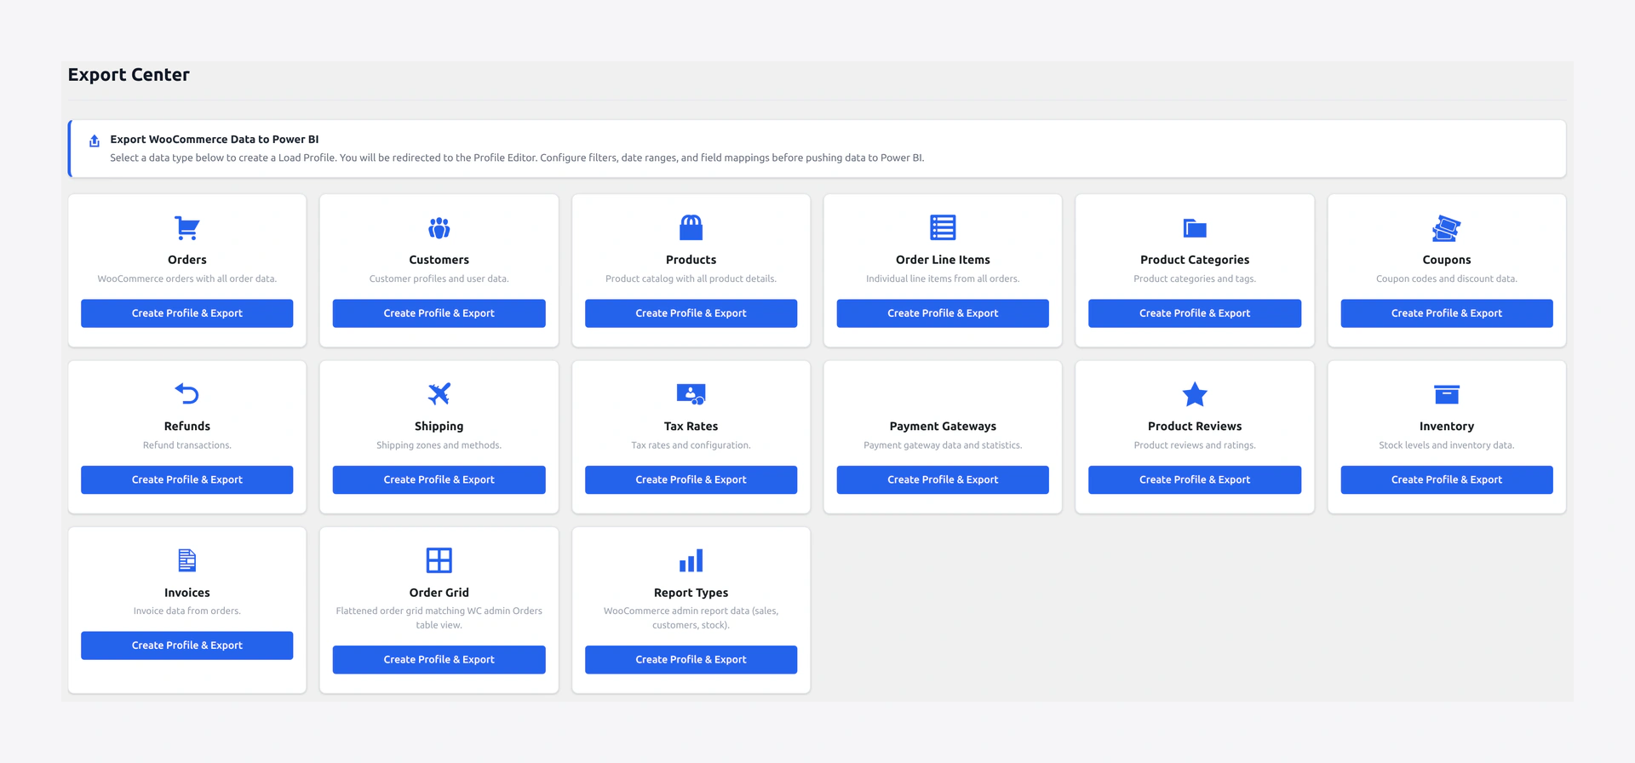Viewport: 1635px width, 763px height.
Task: Click the Order Grid card title
Action: point(439,593)
